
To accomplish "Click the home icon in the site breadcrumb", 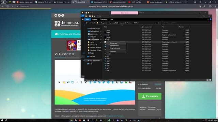I will [x=56, y=34].
